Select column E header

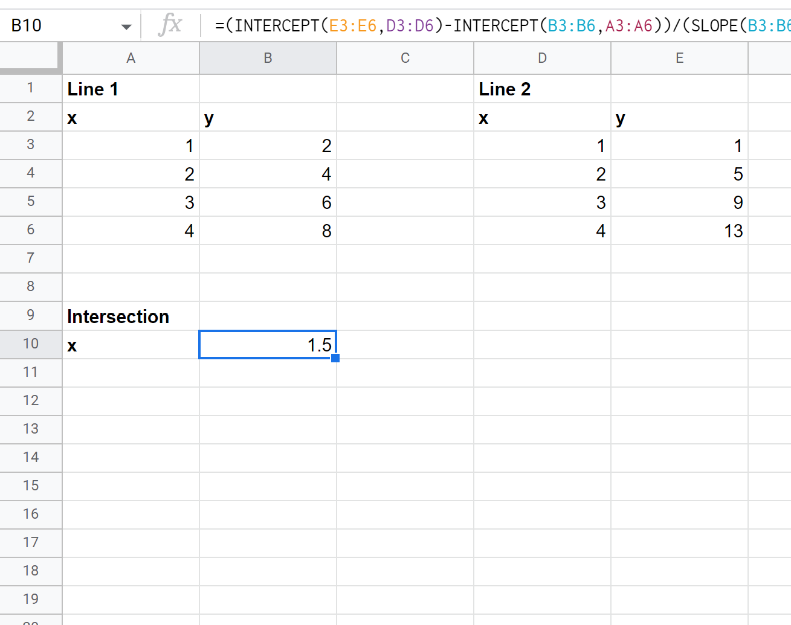[x=679, y=58]
